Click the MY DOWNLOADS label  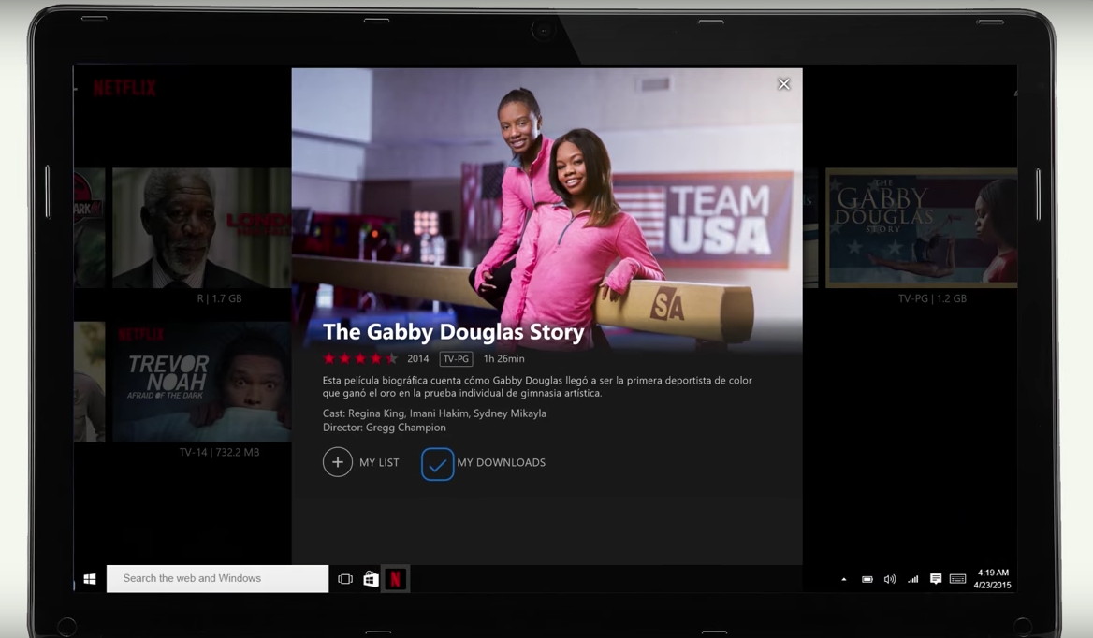[501, 463]
